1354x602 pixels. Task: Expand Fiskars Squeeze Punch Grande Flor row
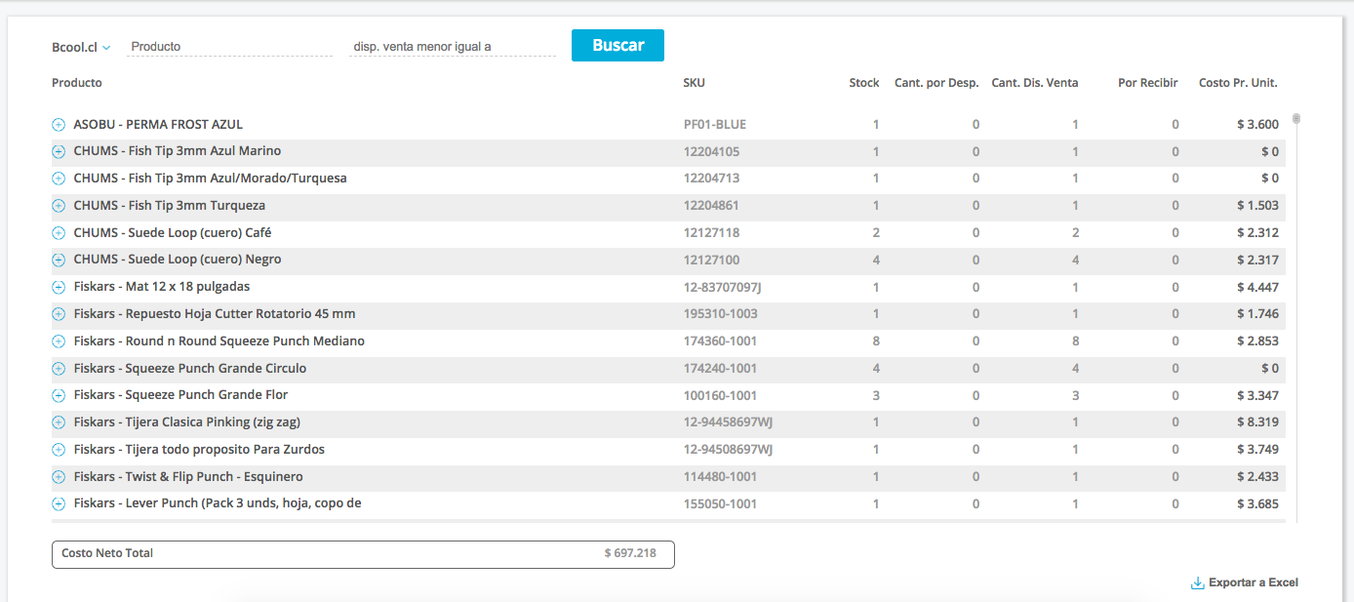click(x=58, y=395)
